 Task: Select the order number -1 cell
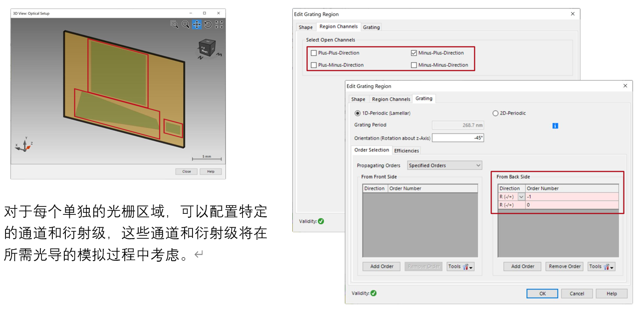[572, 197]
